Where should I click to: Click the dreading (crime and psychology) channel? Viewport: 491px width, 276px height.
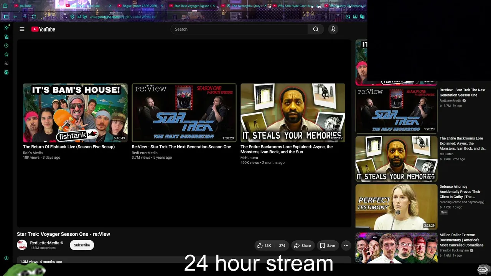[463, 202]
